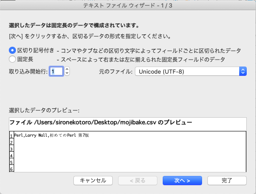
Task: Click the 選択したデータのプレビュー label
Action: click(x=44, y=111)
